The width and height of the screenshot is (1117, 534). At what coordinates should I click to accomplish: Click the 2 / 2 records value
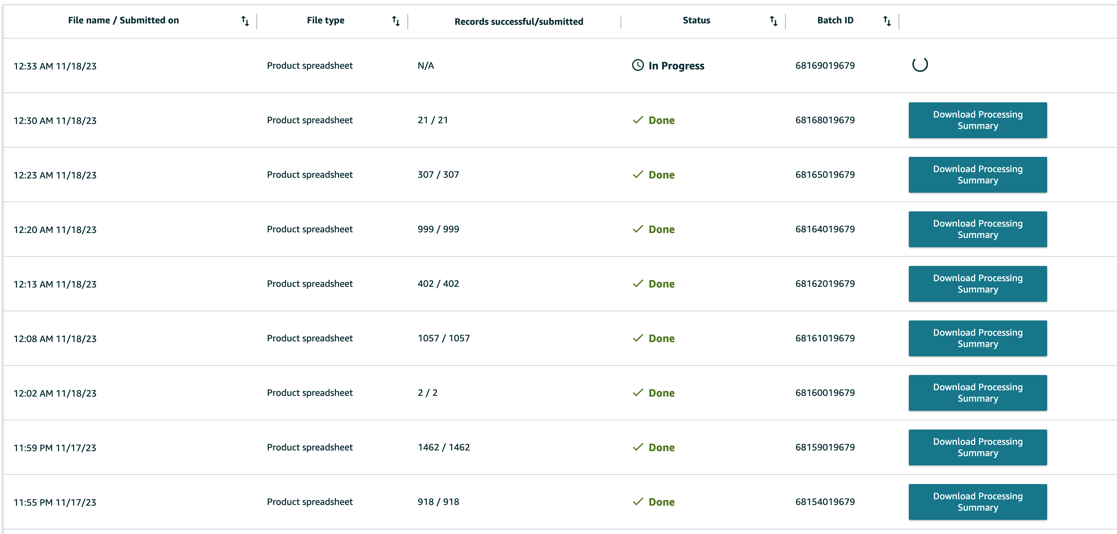[427, 393]
